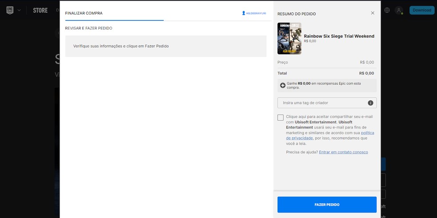Viewport: 437px width, 218px height.
Task: Click the info icon in creator tag field
Action: coord(370,103)
